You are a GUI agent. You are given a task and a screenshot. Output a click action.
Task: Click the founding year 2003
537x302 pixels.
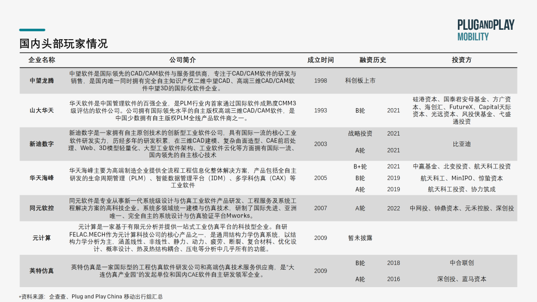click(x=321, y=144)
